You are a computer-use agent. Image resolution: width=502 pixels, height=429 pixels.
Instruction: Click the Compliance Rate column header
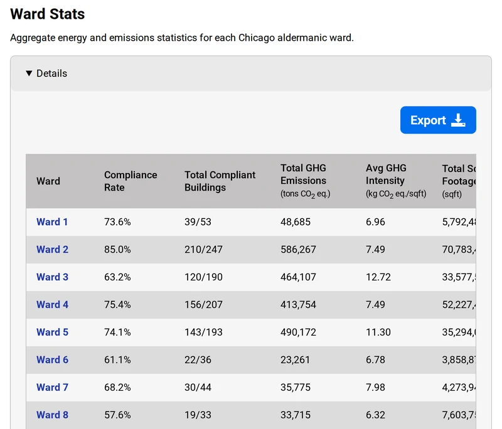(x=131, y=181)
